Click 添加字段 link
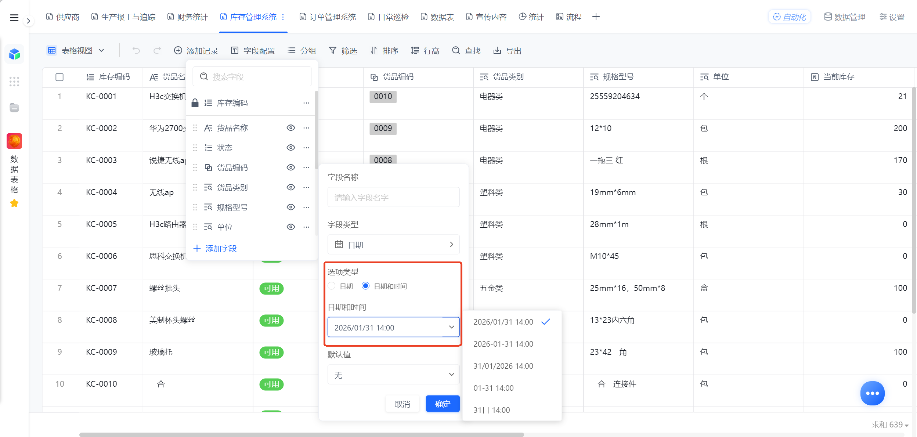Screen dimensions: 917x437 click(215, 249)
